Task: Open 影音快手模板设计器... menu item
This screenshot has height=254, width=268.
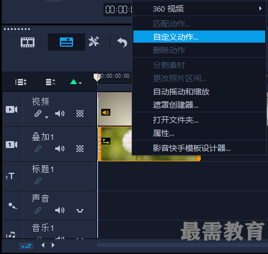Action: (200, 148)
